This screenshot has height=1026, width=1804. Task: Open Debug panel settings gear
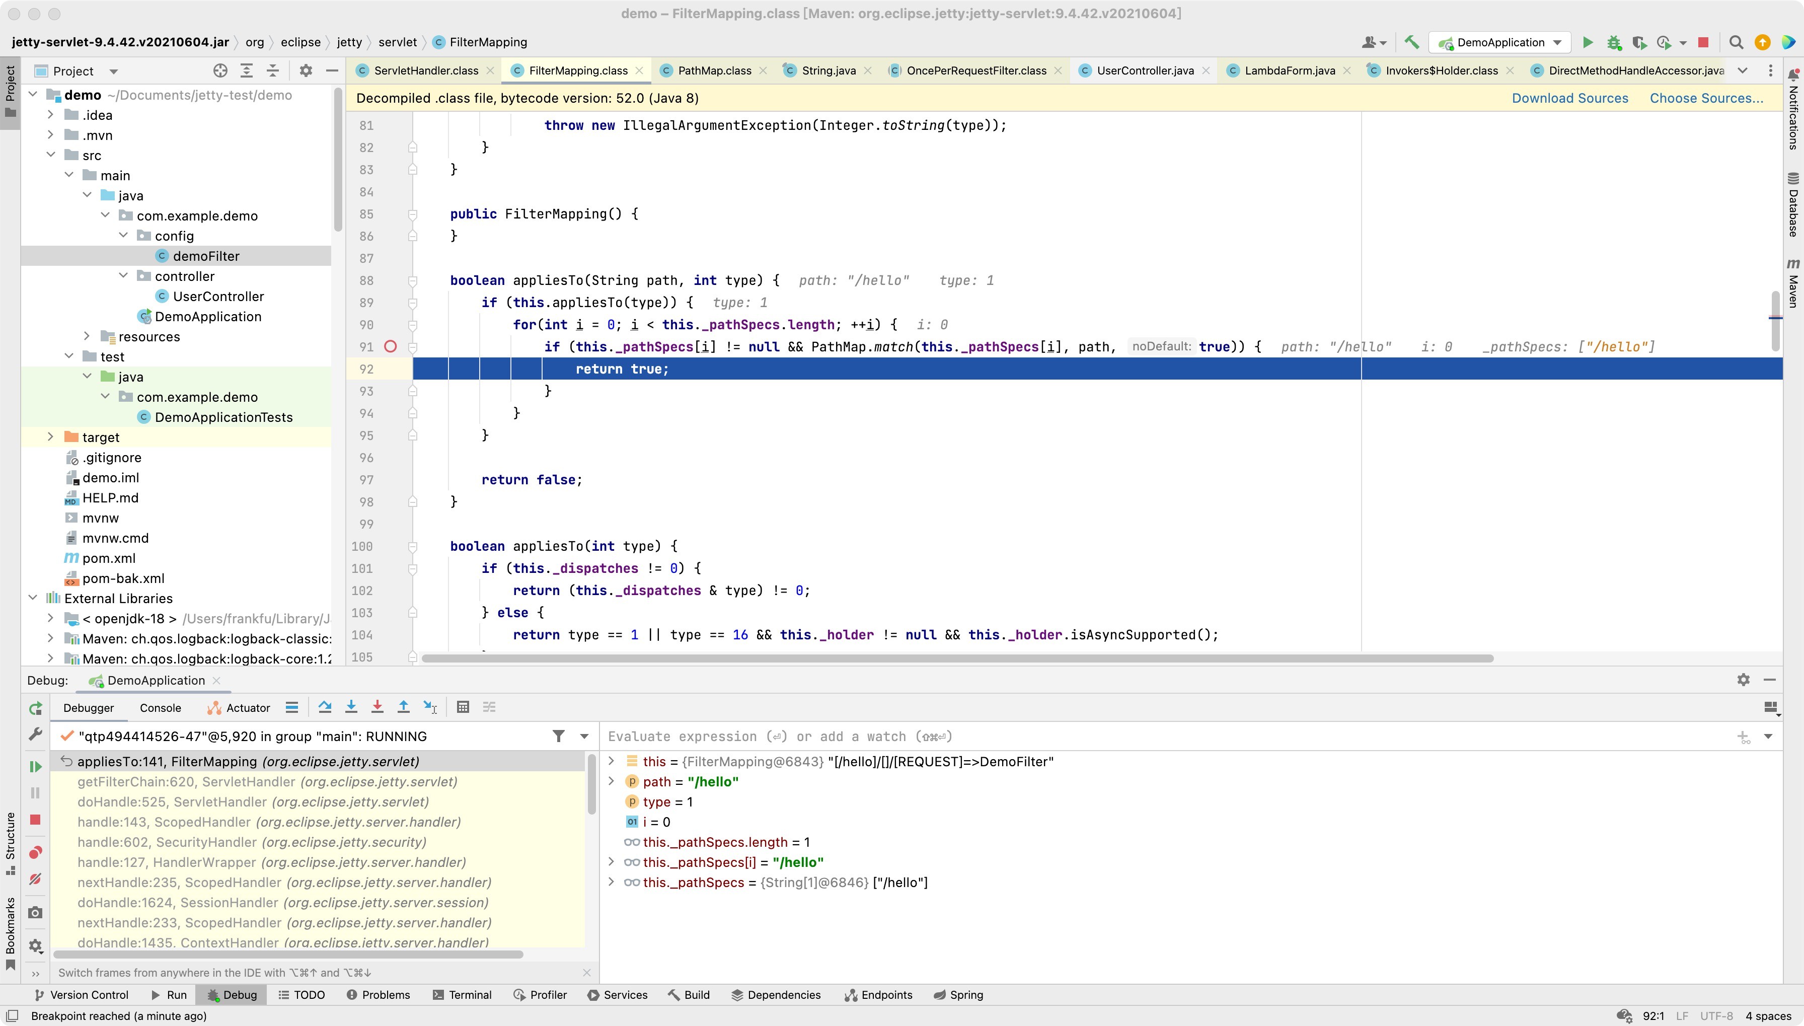click(x=1744, y=680)
